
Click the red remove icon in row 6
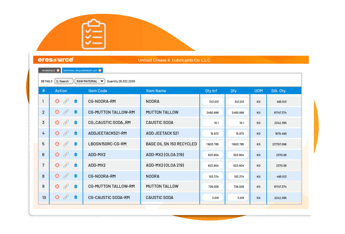(57, 155)
